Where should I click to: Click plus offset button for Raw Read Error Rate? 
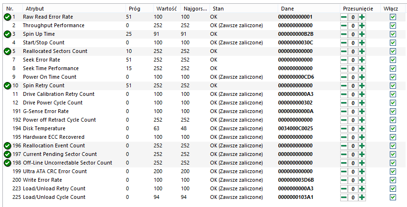click(x=362, y=17)
